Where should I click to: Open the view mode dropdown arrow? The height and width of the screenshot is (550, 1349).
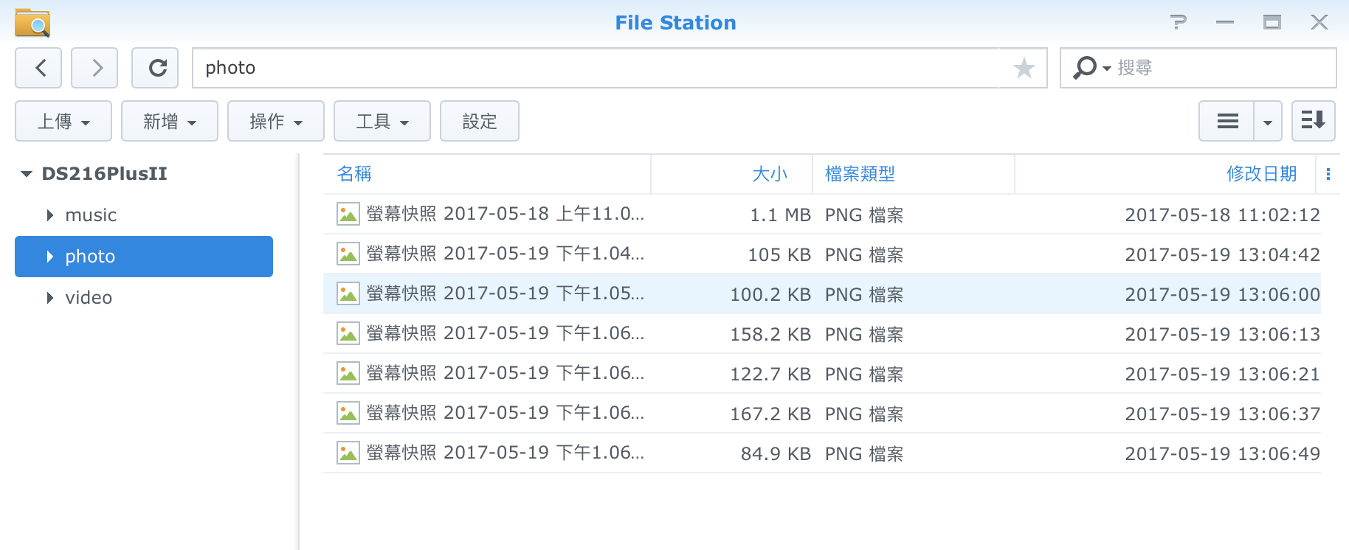tap(1267, 121)
